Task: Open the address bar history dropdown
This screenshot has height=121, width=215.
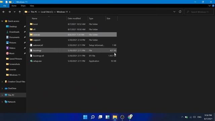Action: coord(174,12)
